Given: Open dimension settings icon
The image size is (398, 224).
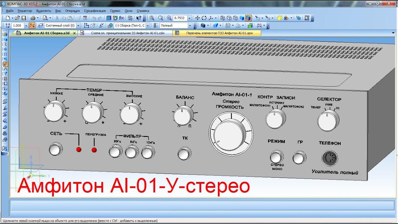Looking at the screenshot, I should 259,26.
